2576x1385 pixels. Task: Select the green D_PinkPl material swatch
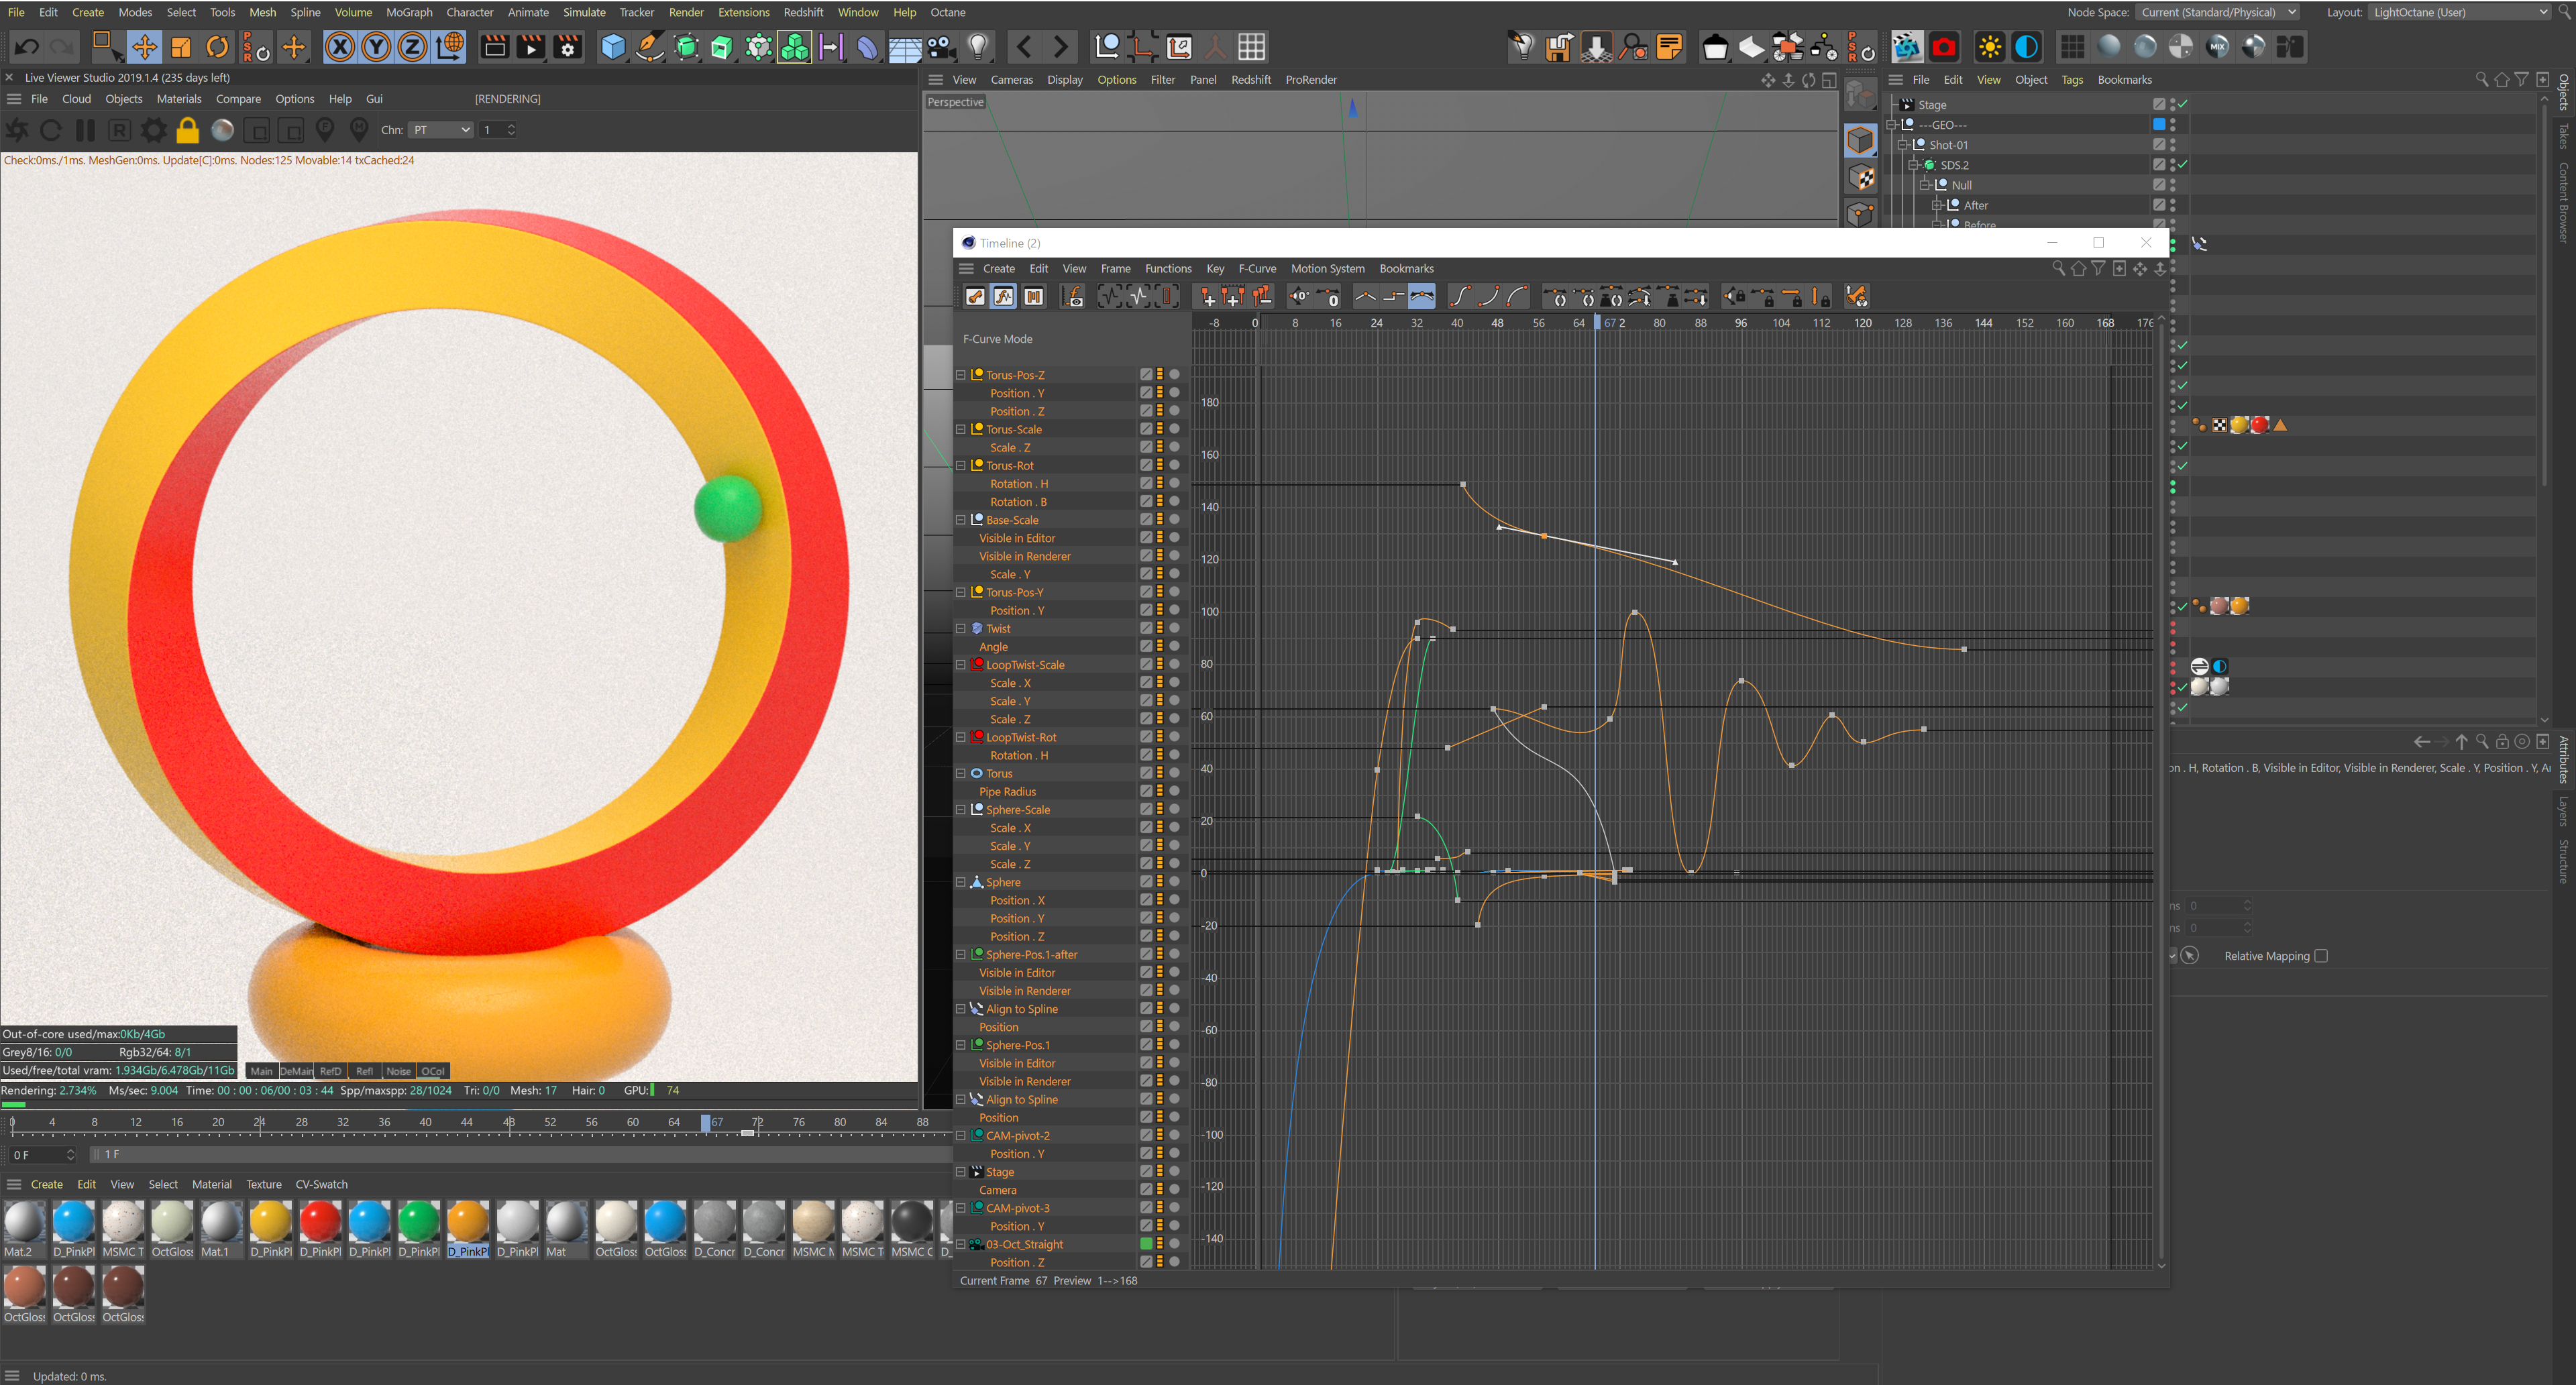coord(418,1223)
